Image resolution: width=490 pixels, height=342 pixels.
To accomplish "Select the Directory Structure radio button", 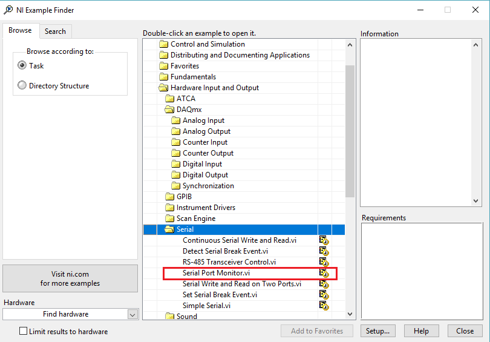I will pos(22,85).
